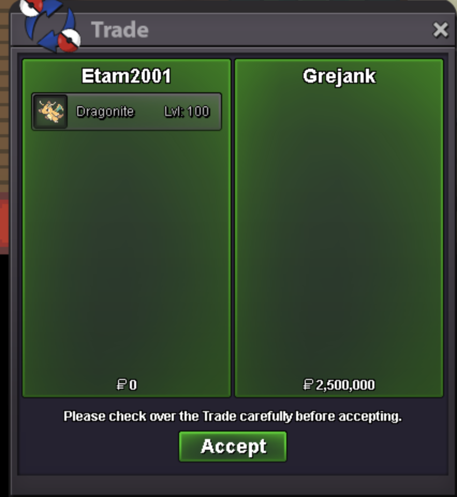Click the Trade title text
This screenshot has height=497, width=457.
(x=120, y=30)
